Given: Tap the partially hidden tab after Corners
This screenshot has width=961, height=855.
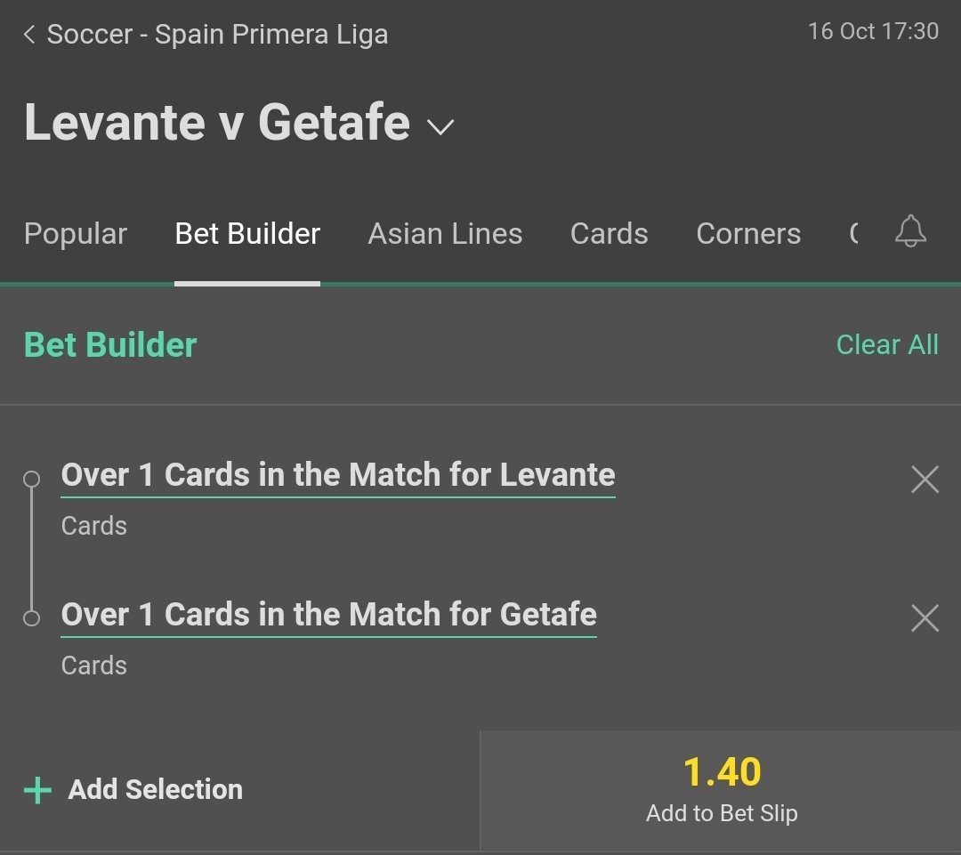Looking at the screenshot, I should coord(854,234).
